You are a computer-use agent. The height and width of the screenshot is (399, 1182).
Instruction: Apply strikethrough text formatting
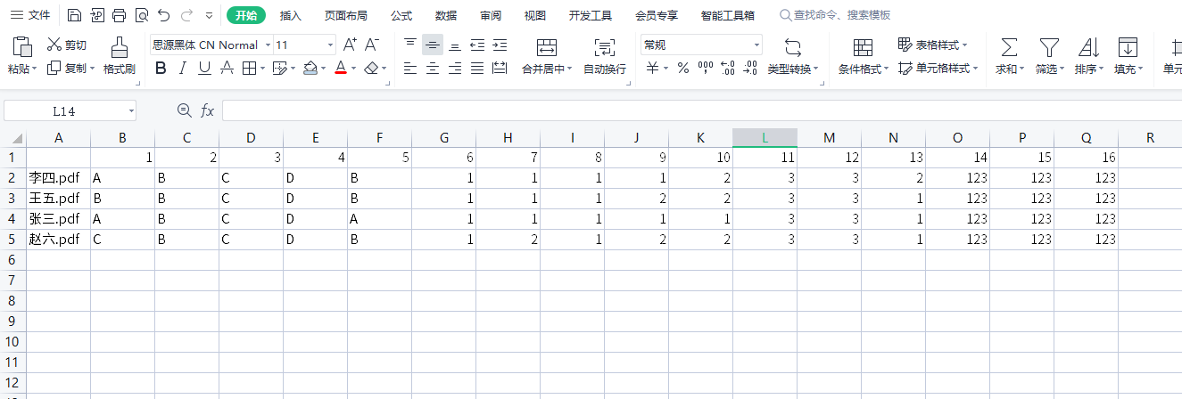227,68
